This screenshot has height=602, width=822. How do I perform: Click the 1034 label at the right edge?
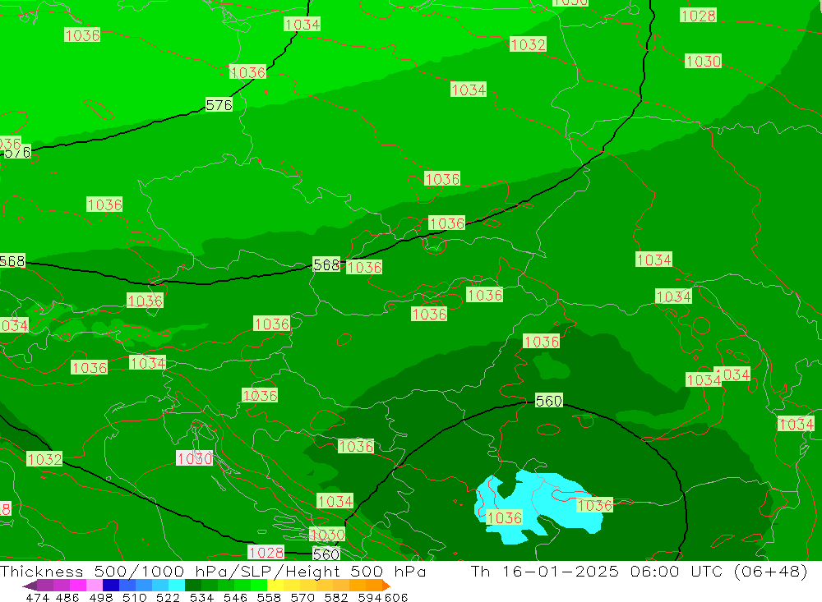pyautogui.click(x=797, y=423)
